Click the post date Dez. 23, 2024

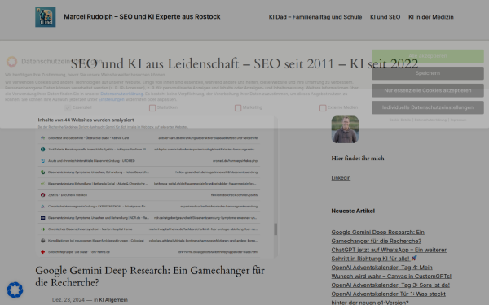point(68,299)
